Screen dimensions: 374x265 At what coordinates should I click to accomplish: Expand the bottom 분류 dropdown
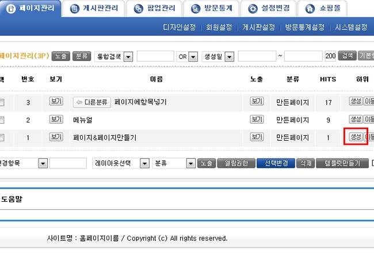pos(174,163)
